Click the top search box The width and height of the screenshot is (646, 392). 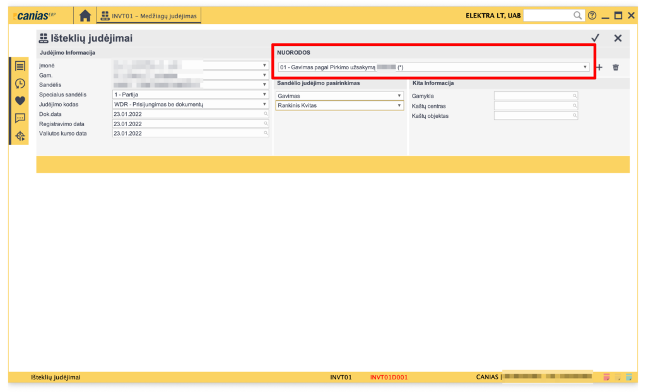pos(548,15)
